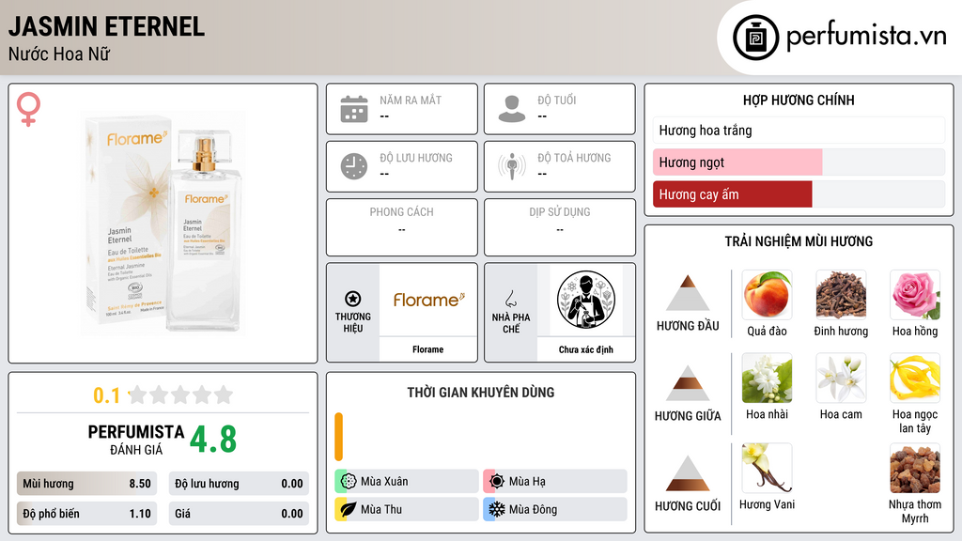
Task: Click the Hoa ngọc lan tây note image
Action: click(915, 378)
